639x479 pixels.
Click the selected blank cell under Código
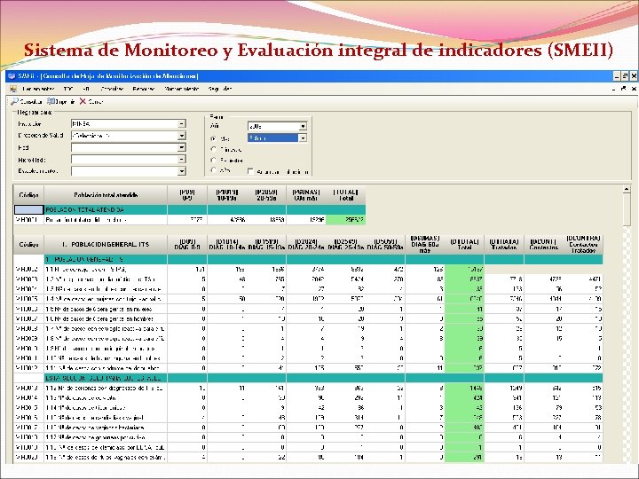28,209
